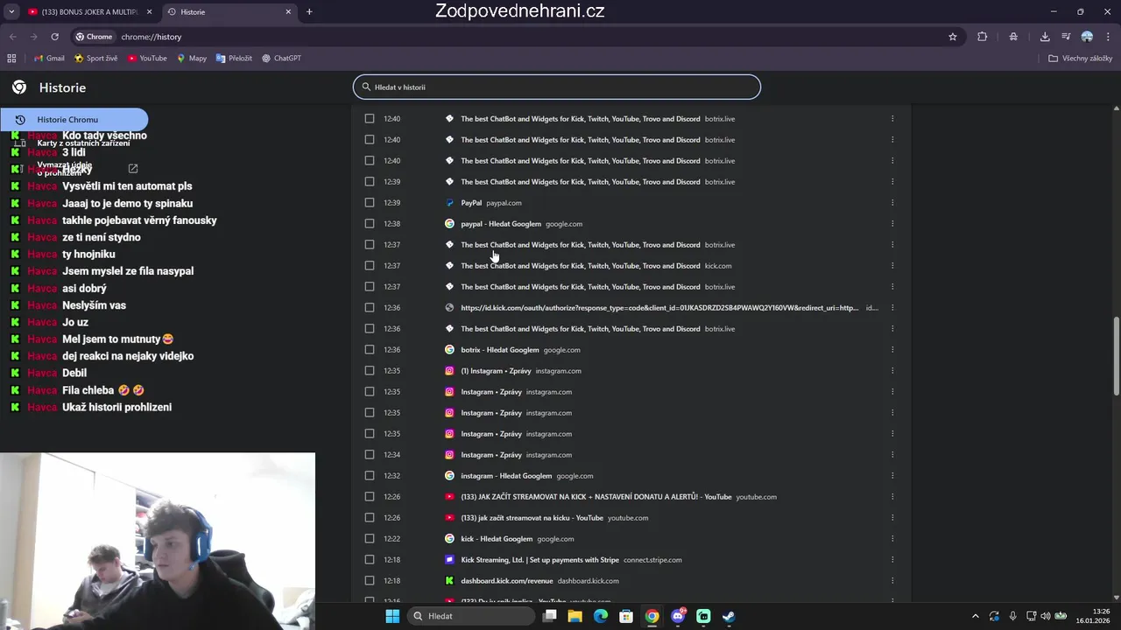Open the media controls music-note icon
Screen dimensions: 1121x630
pyautogui.click(x=1066, y=37)
